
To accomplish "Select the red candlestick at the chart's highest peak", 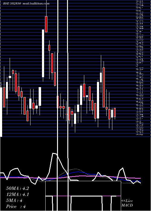I will (x=46, y=24).
